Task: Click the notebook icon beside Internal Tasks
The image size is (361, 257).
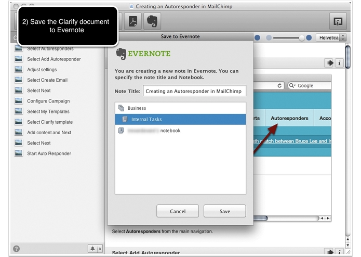Action: [x=125, y=119]
